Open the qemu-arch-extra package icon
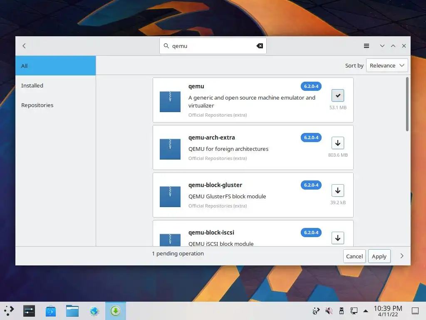Viewport: 426px width, 320px height. tap(170, 149)
